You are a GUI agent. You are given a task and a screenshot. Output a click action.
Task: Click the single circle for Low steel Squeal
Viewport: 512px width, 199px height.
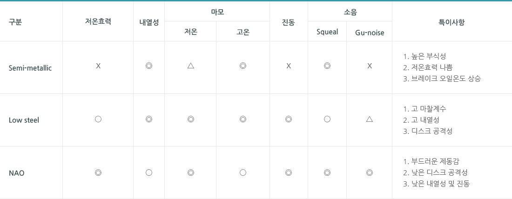327,119
